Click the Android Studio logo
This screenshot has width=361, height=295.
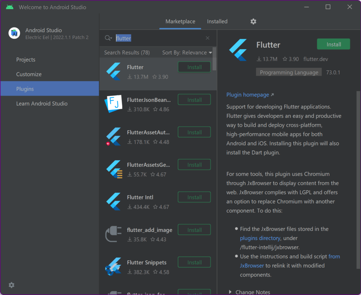tap(14, 33)
